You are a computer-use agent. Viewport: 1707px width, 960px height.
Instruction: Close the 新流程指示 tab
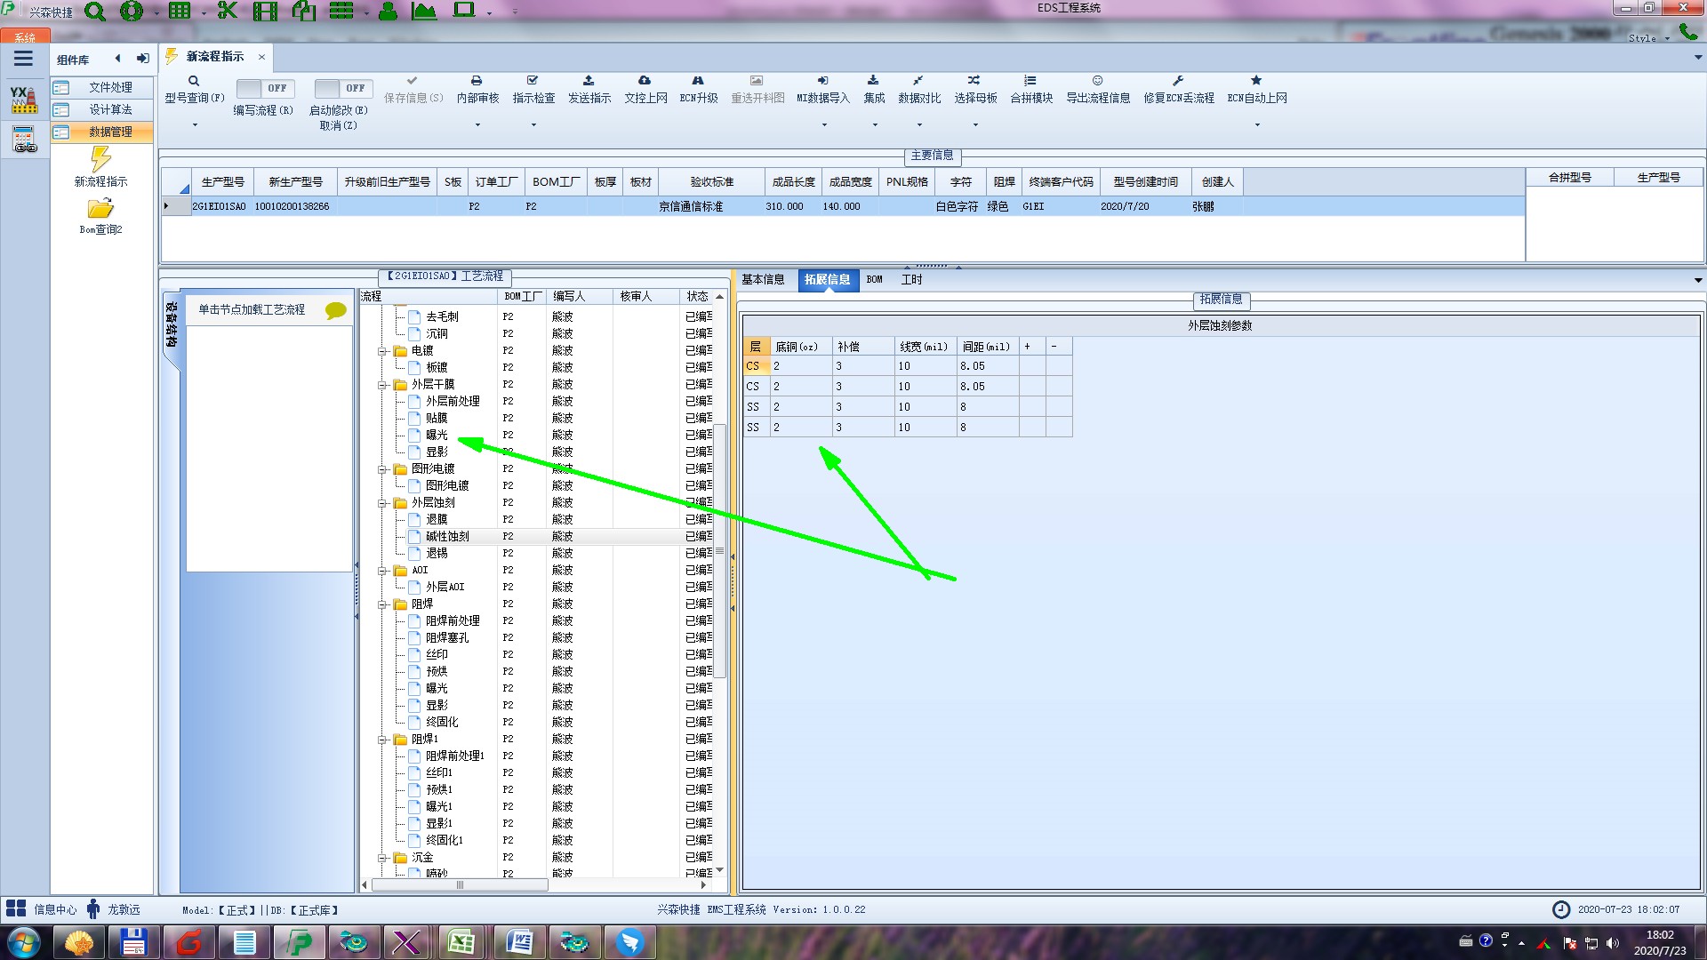coord(261,56)
